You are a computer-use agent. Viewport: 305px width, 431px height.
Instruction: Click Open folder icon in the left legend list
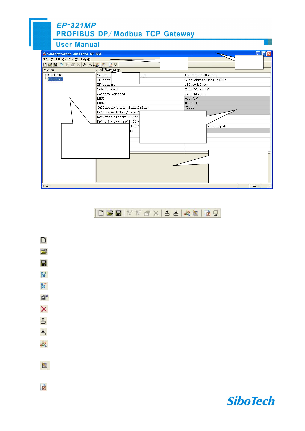click(x=43, y=251)
